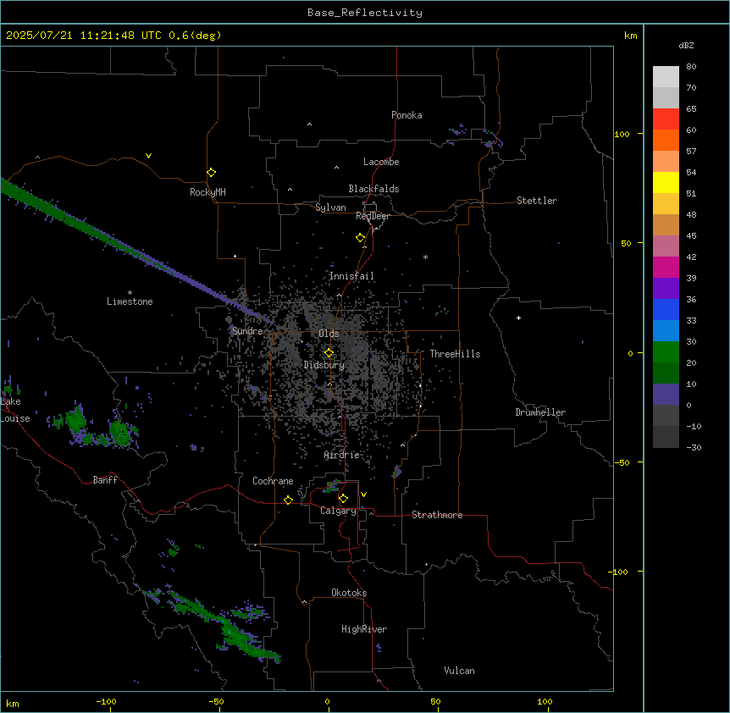Pick the orange 57-60 dBZ legend swatch
The height and width of the screenshot is (713, 730).
666,140
